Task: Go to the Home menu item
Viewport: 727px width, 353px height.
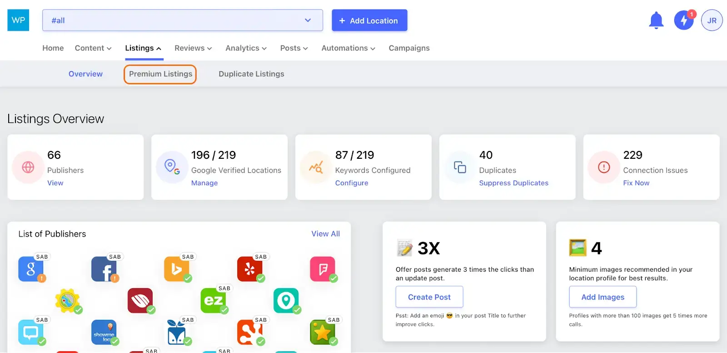Action: click(x=53, y=48)
